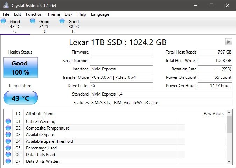Open the Language menu

click(100, 14)
